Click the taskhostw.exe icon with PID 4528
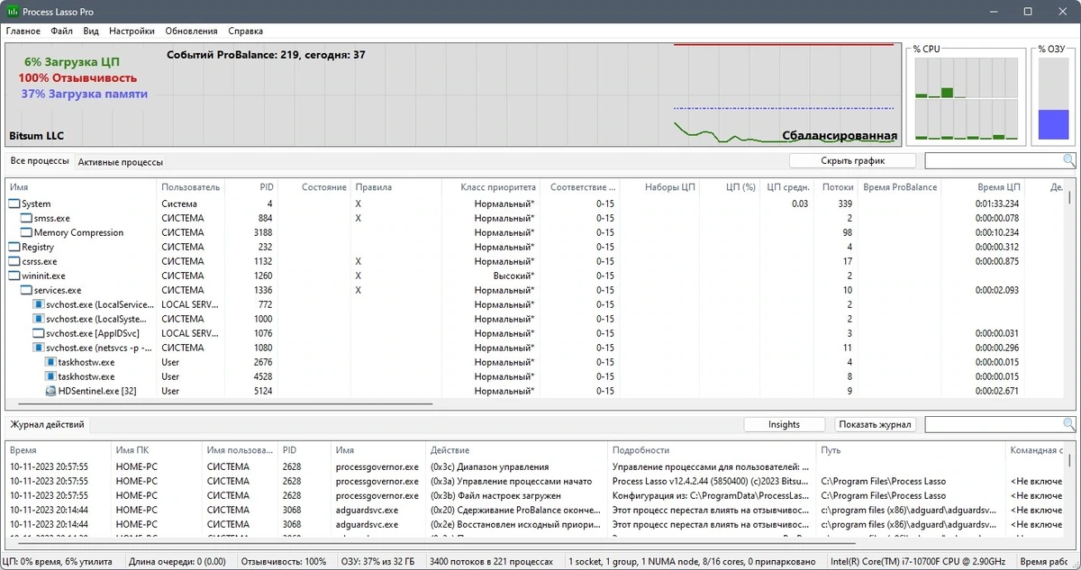The width and height of the screenshot is (1081, 570). click(x=51, y=377)
